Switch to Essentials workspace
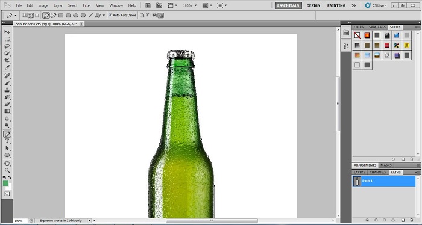422x225 pixels. tap(288, 5)
